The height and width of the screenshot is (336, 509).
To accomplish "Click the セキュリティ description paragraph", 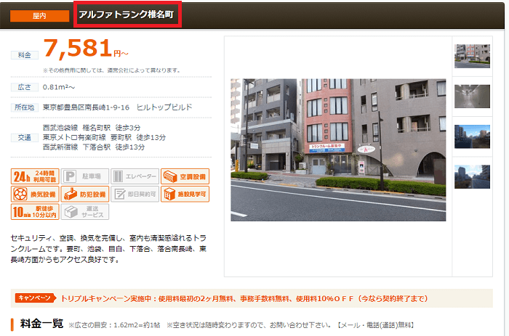I will [108, 249].
